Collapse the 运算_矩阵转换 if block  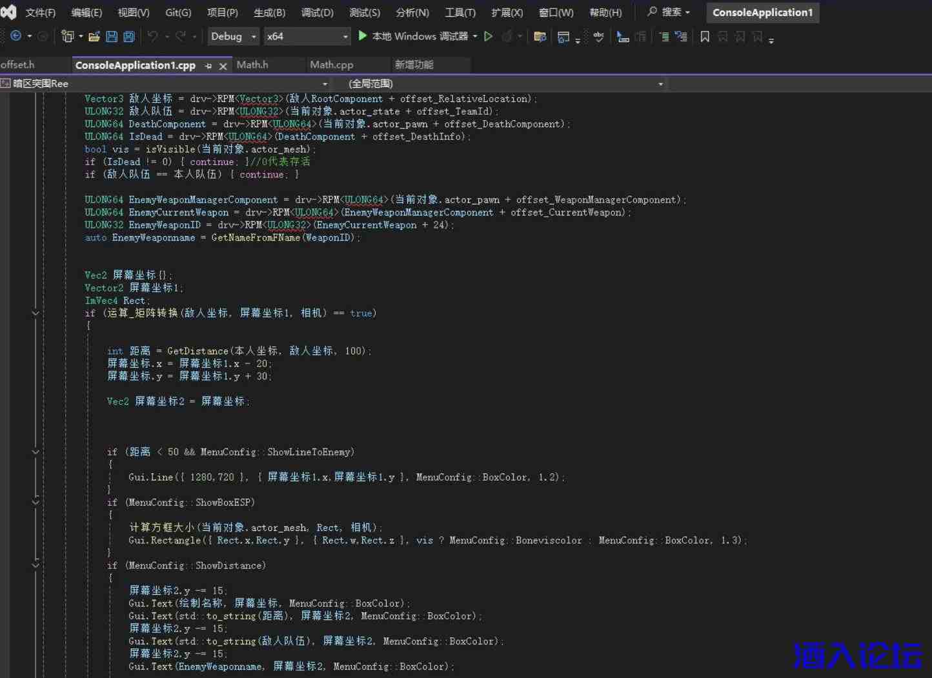point(35,313)
